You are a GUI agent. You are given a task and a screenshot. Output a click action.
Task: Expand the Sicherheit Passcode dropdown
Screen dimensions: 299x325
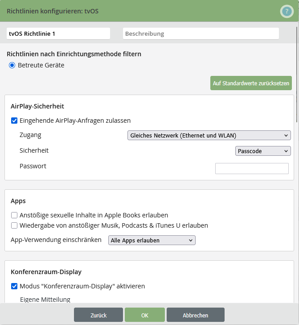[x=262, y=151]
